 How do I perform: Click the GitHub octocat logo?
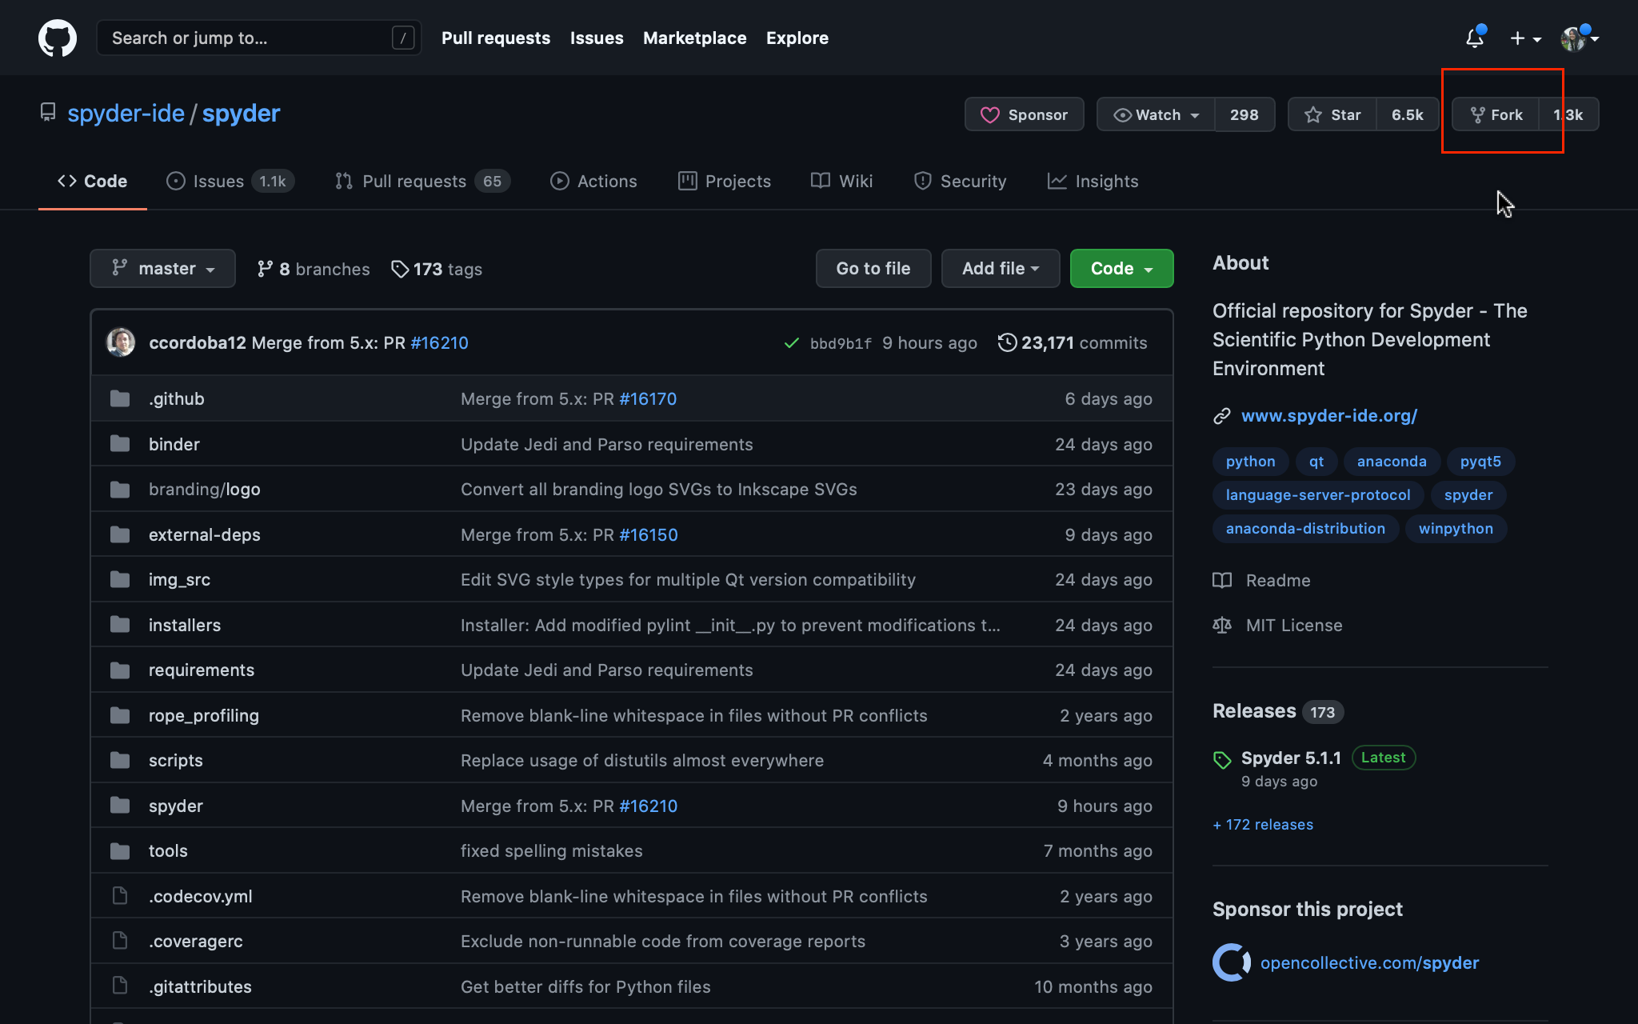pyautogui.click(x=58, y=38)
